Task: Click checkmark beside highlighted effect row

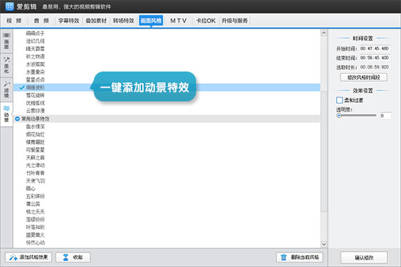Action: click(x=22, y=88)
